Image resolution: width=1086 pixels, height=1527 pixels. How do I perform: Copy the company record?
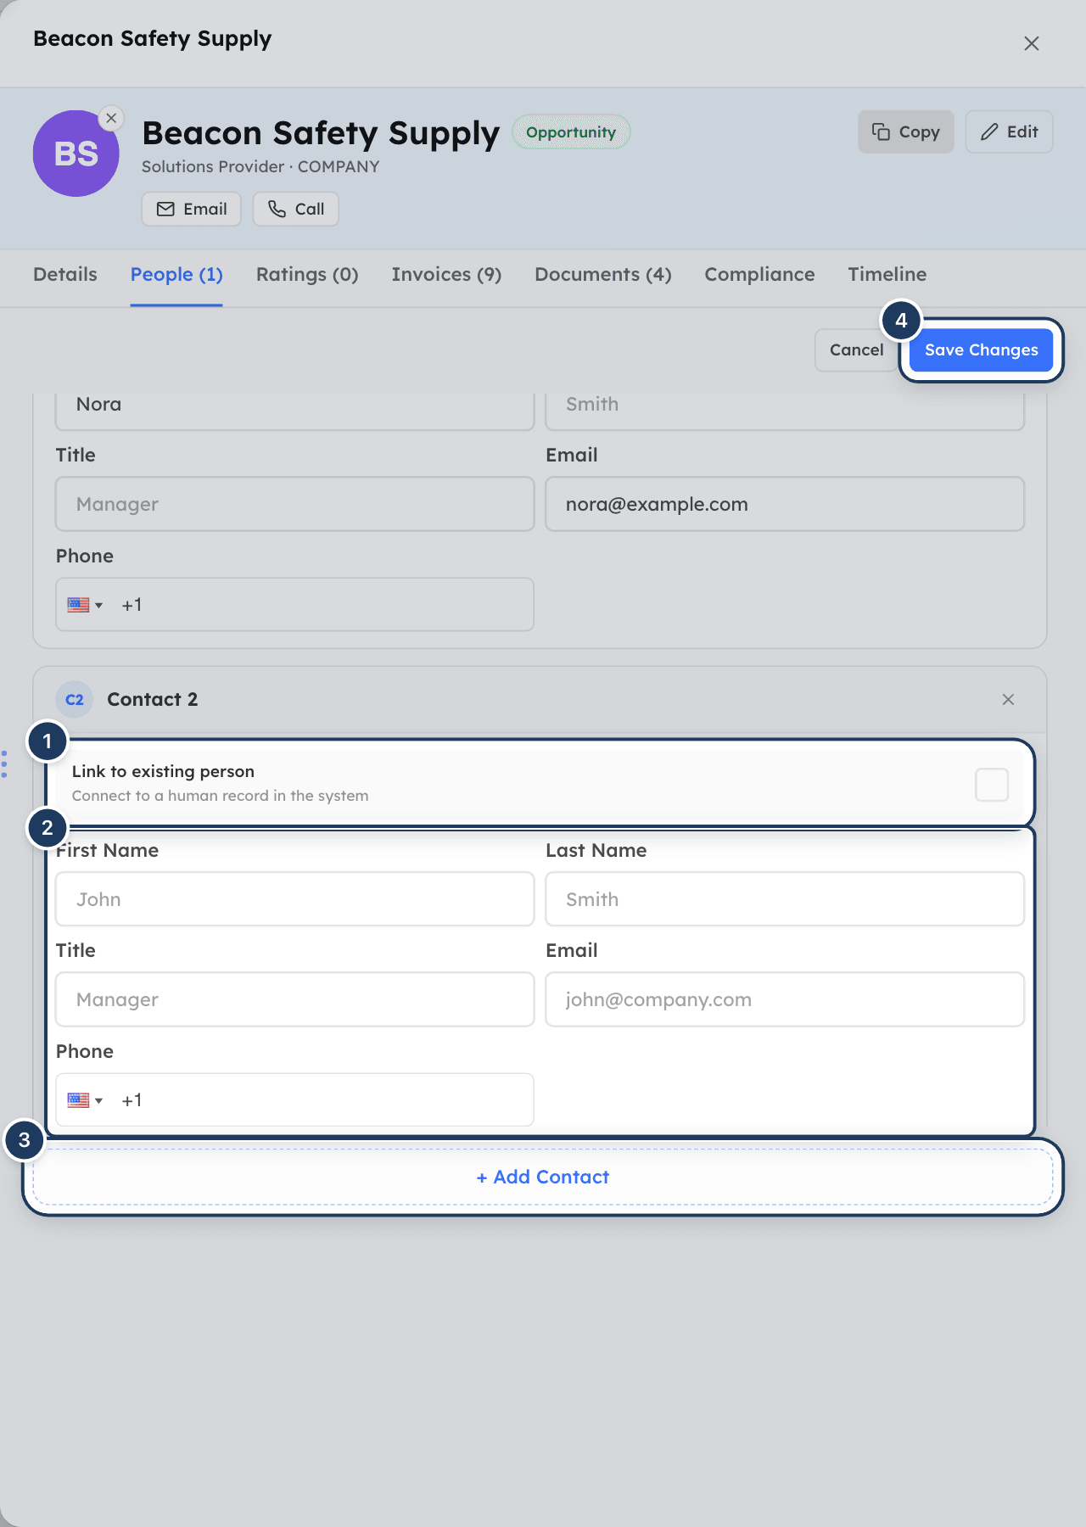906,131
